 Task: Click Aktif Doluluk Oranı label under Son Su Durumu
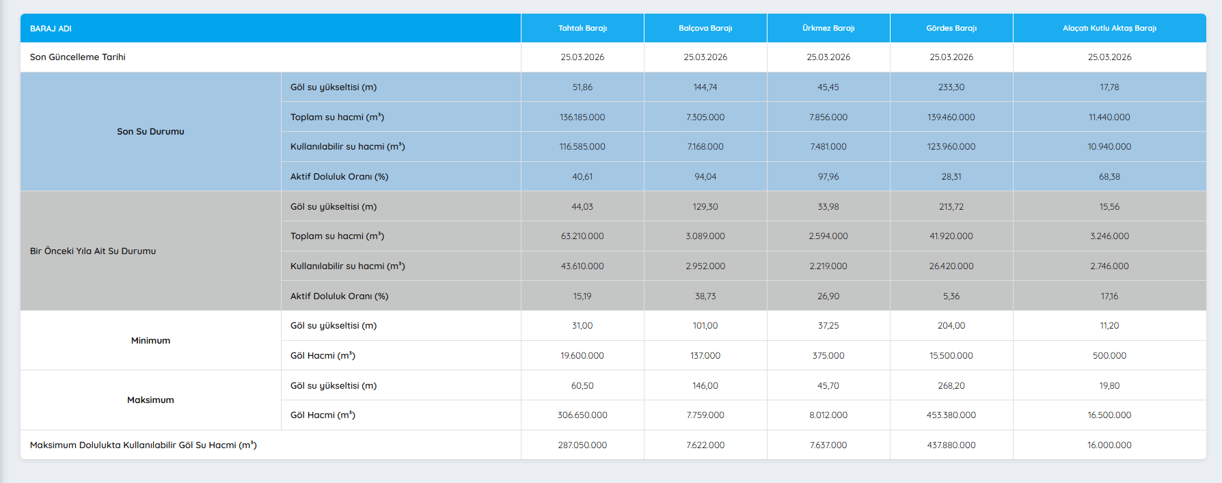[339, 177]
